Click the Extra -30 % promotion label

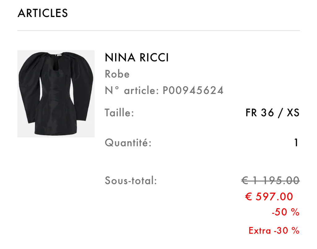[x=274, y=230]
